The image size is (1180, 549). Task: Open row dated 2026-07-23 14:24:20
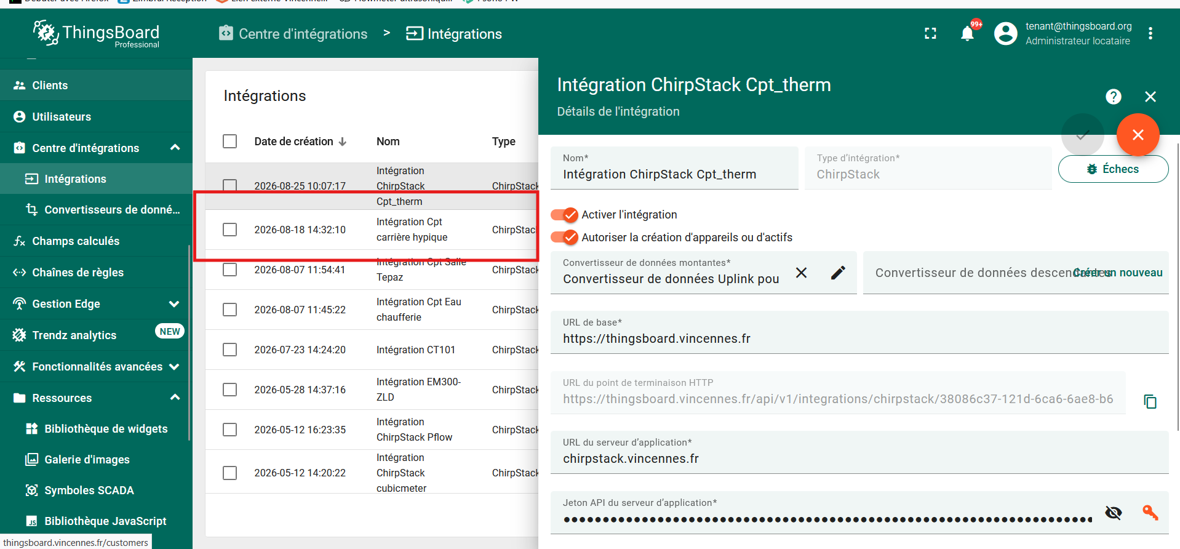click(372, 350)
